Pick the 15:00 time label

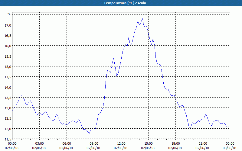click(x=148, y=144)
